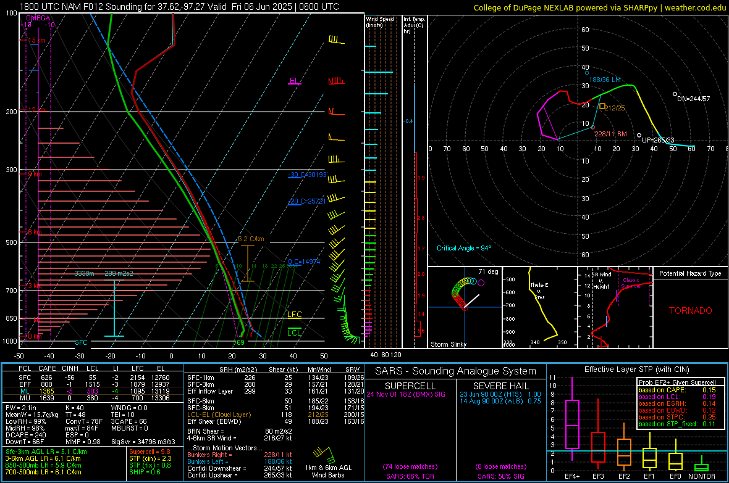
Task: Click the 'SARS - Sounding Analogue System' header
Action: [x=455, y=371]
